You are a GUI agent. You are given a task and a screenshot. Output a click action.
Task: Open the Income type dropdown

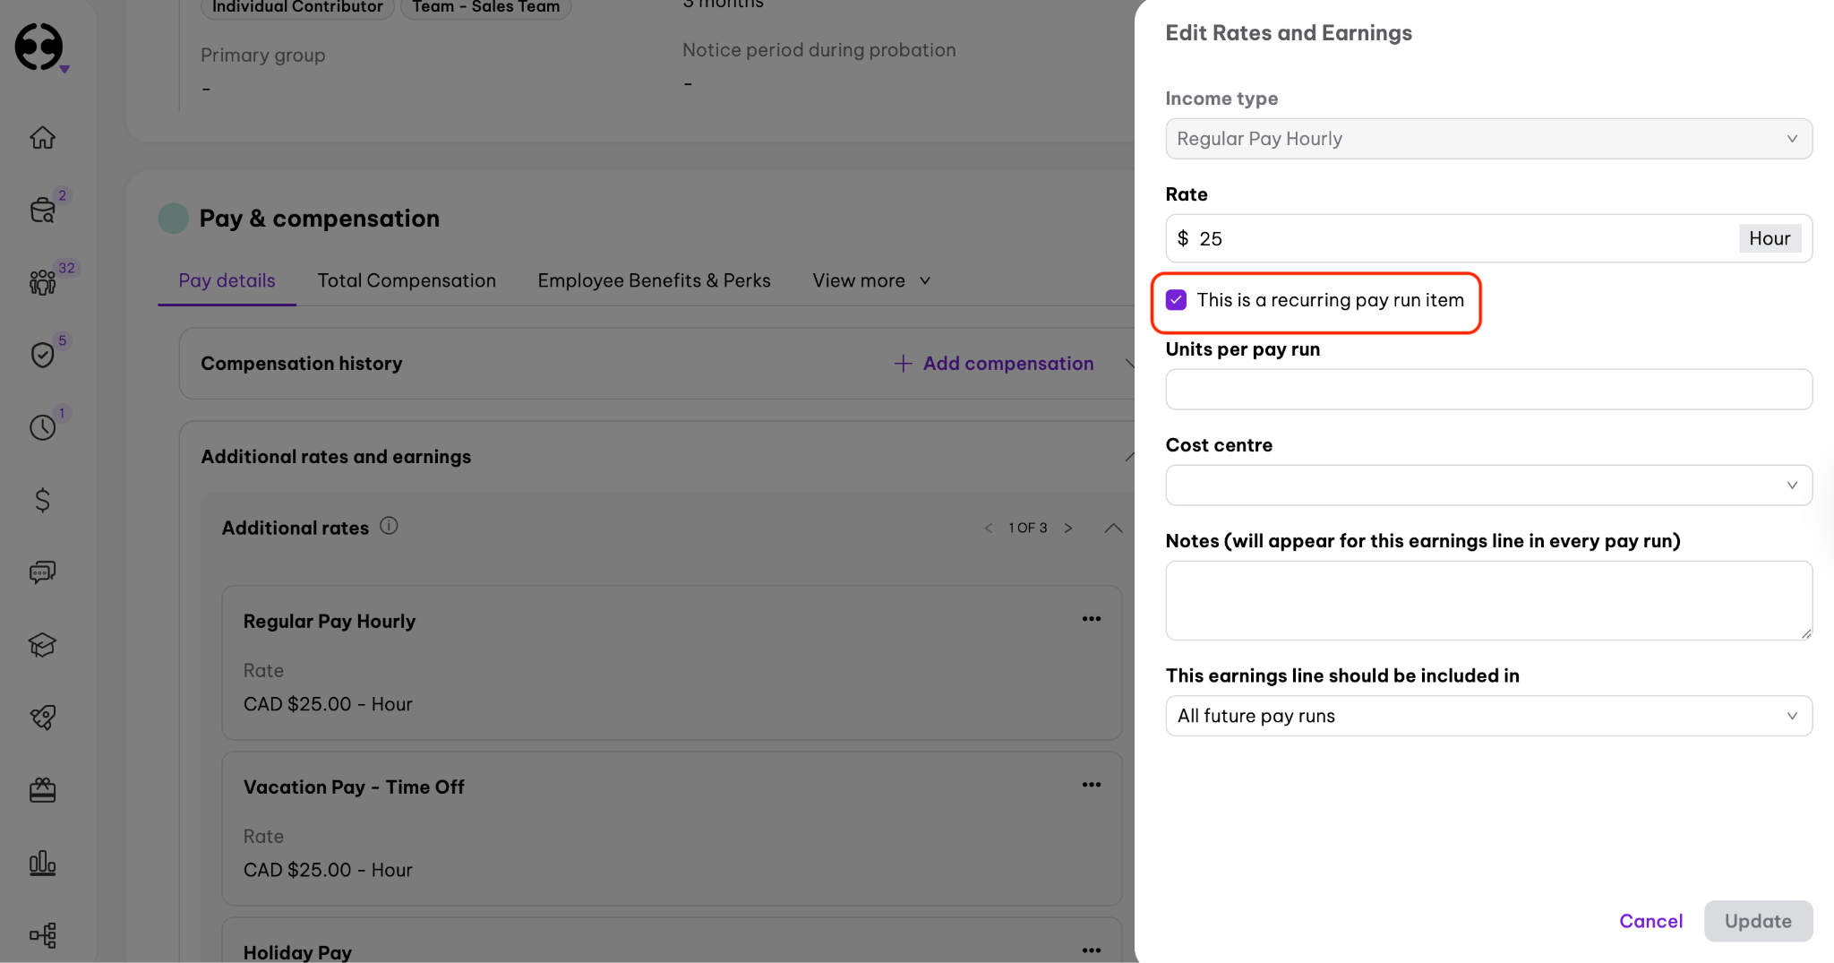coord(1488,139)
